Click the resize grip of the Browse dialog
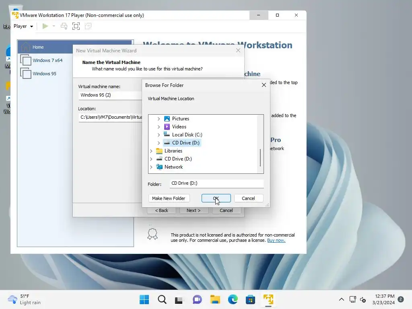The image size is (412, 309). pos(267,205)
